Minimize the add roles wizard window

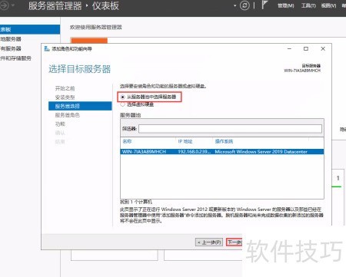click(x=289, y=48)
